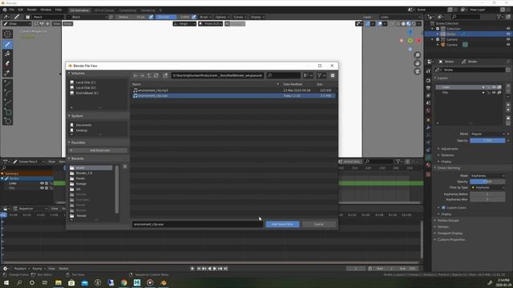Open file filter dropdown
Screen dimensions: 513x288
[321, 75]
